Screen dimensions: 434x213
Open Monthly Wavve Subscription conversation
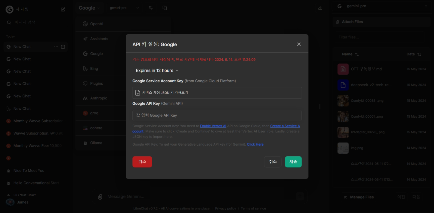pyautogui.click(x=36, y=121)
